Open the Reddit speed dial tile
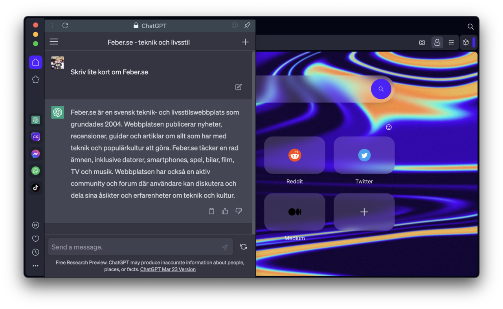The width and height of the screenshot is (503, 309). [x=295, y=155]
